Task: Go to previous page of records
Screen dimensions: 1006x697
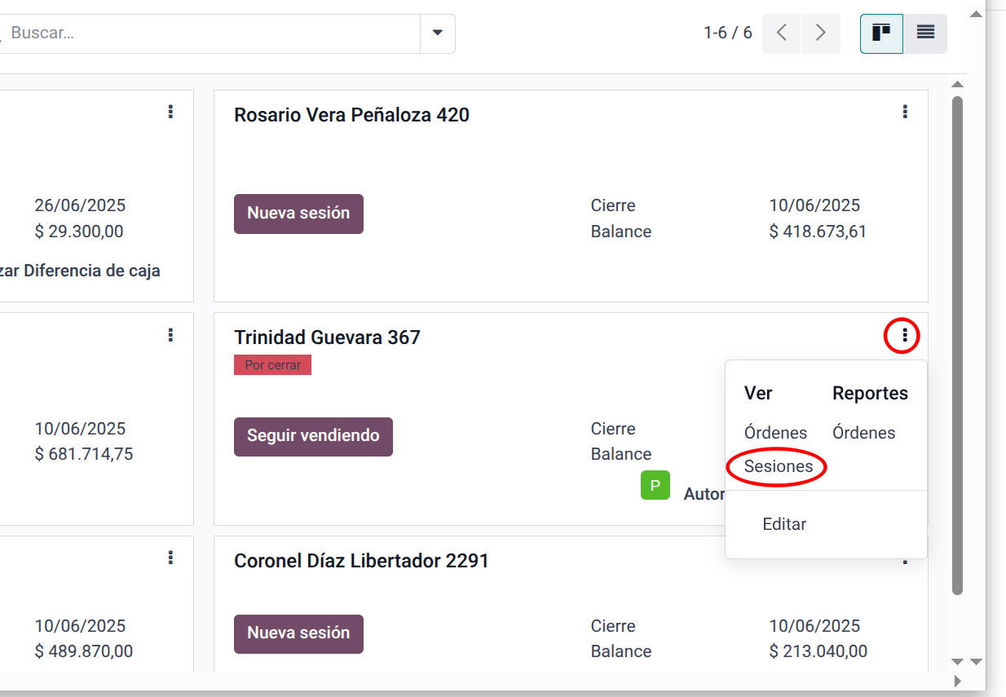Action: point(782,33)
